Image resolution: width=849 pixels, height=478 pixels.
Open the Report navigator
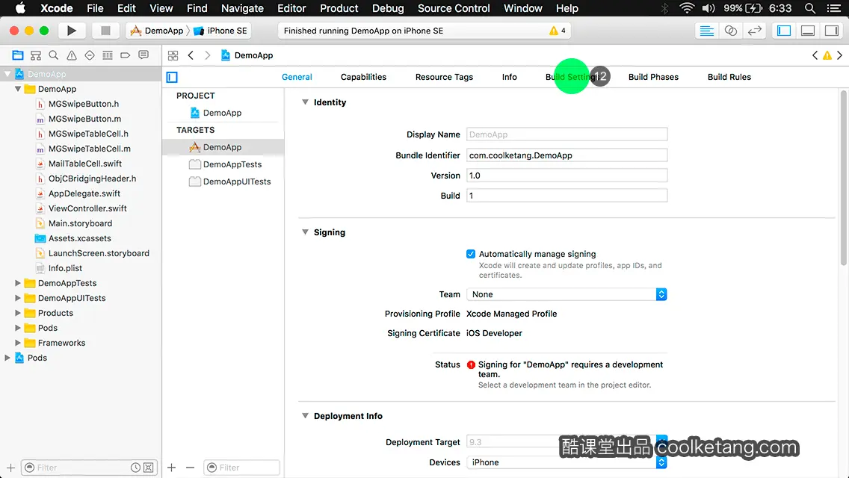point(143,55)
